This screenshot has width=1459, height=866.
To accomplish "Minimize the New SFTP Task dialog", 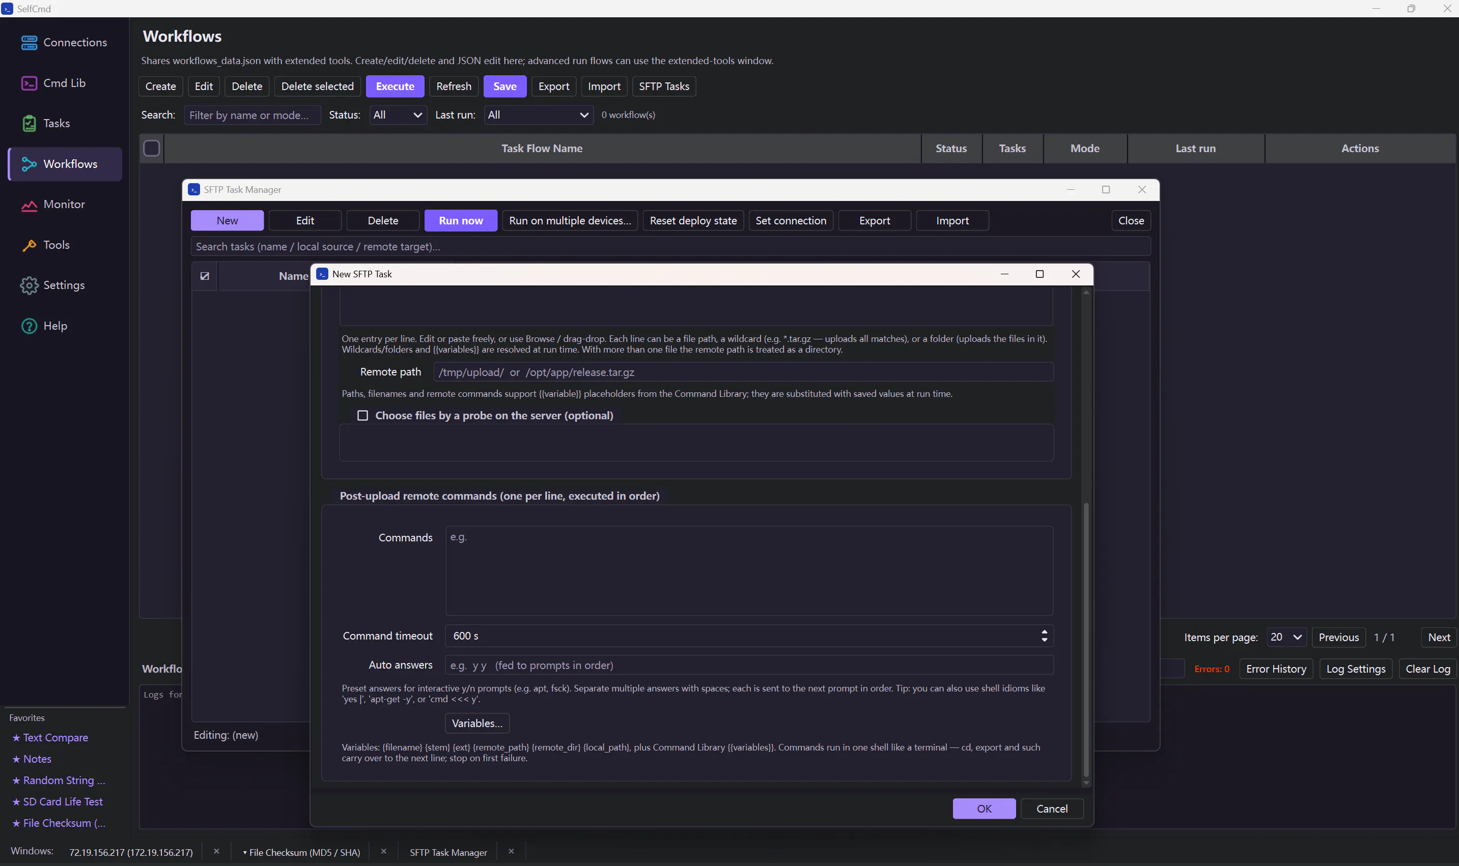I will 1004,274.
